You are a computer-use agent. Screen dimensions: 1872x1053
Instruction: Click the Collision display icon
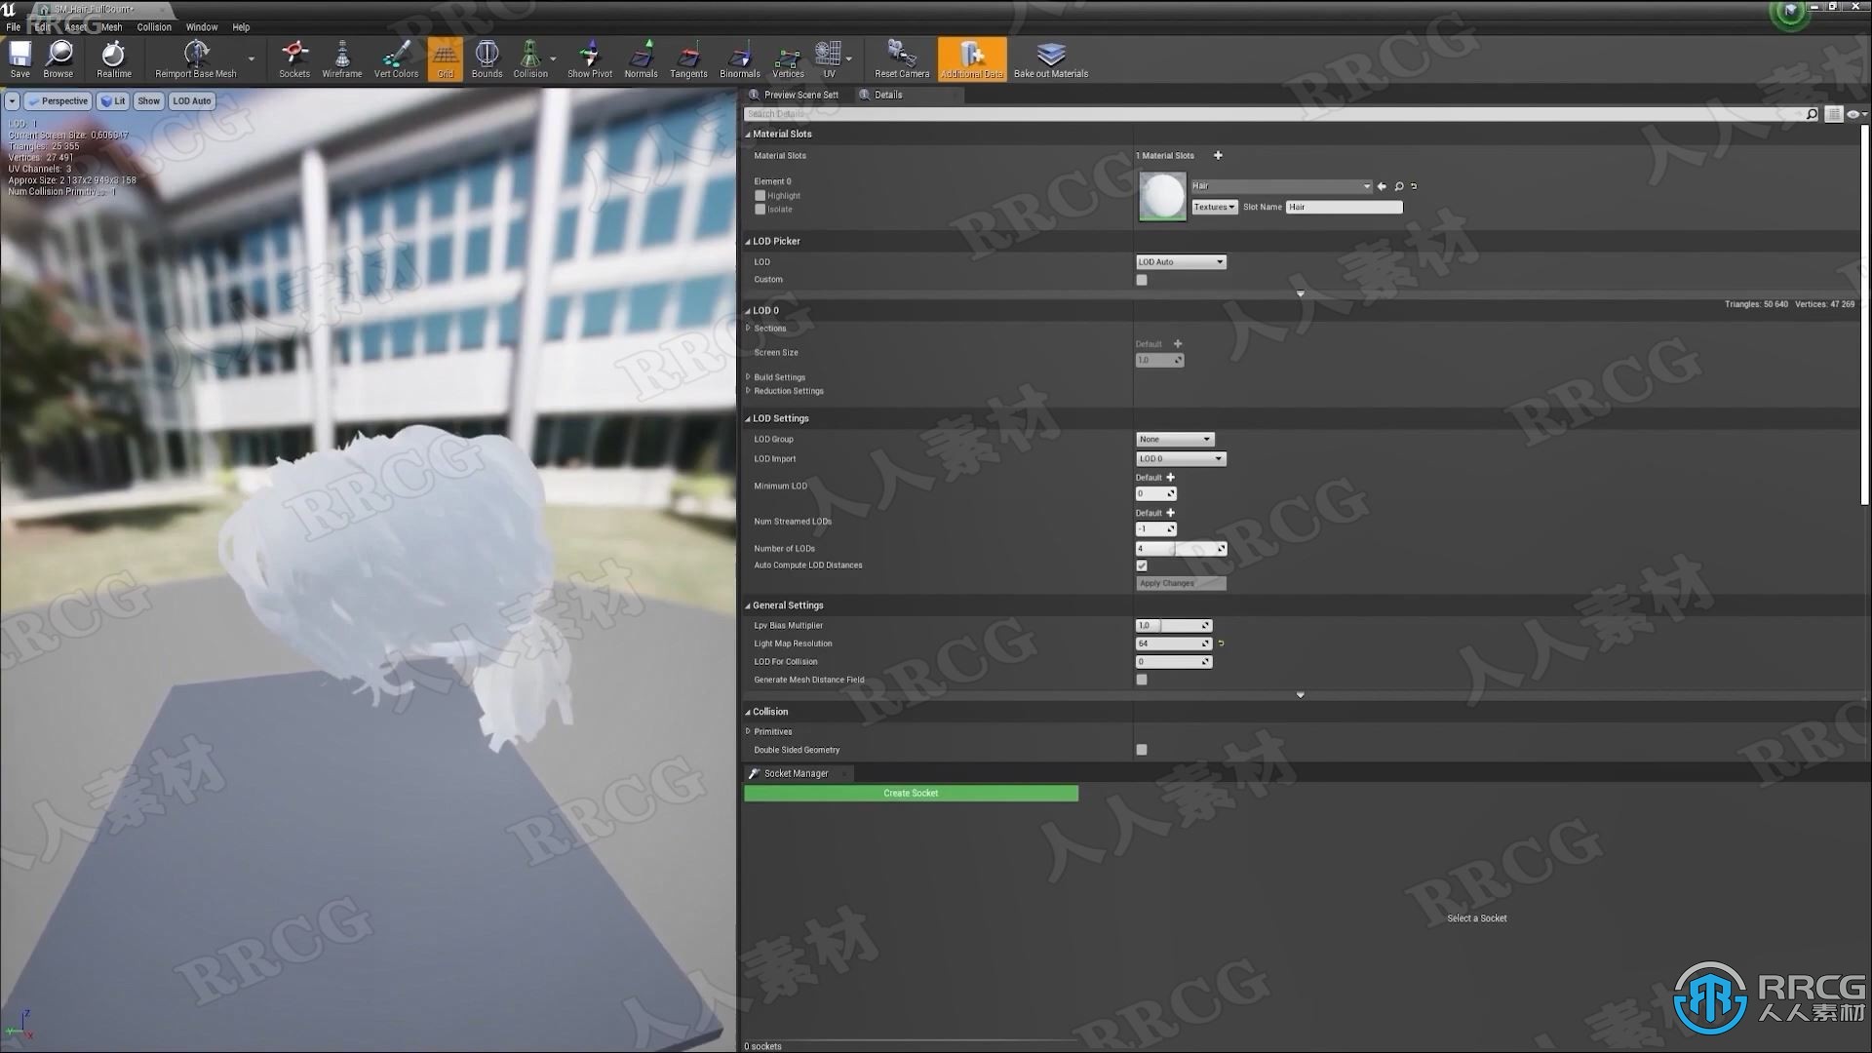coord(529,59)
